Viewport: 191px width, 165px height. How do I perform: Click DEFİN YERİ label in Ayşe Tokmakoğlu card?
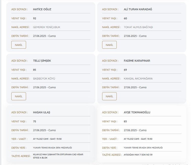coord(109,148)
